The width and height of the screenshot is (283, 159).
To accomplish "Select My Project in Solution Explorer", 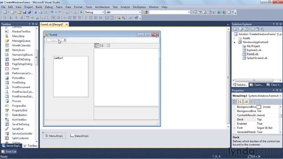I will coord(253,46).
